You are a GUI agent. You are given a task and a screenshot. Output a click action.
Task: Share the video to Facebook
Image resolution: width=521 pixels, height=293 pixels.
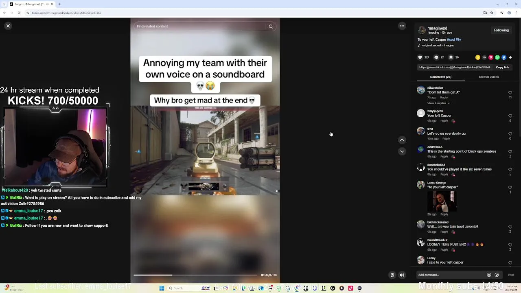coord(504,57)
